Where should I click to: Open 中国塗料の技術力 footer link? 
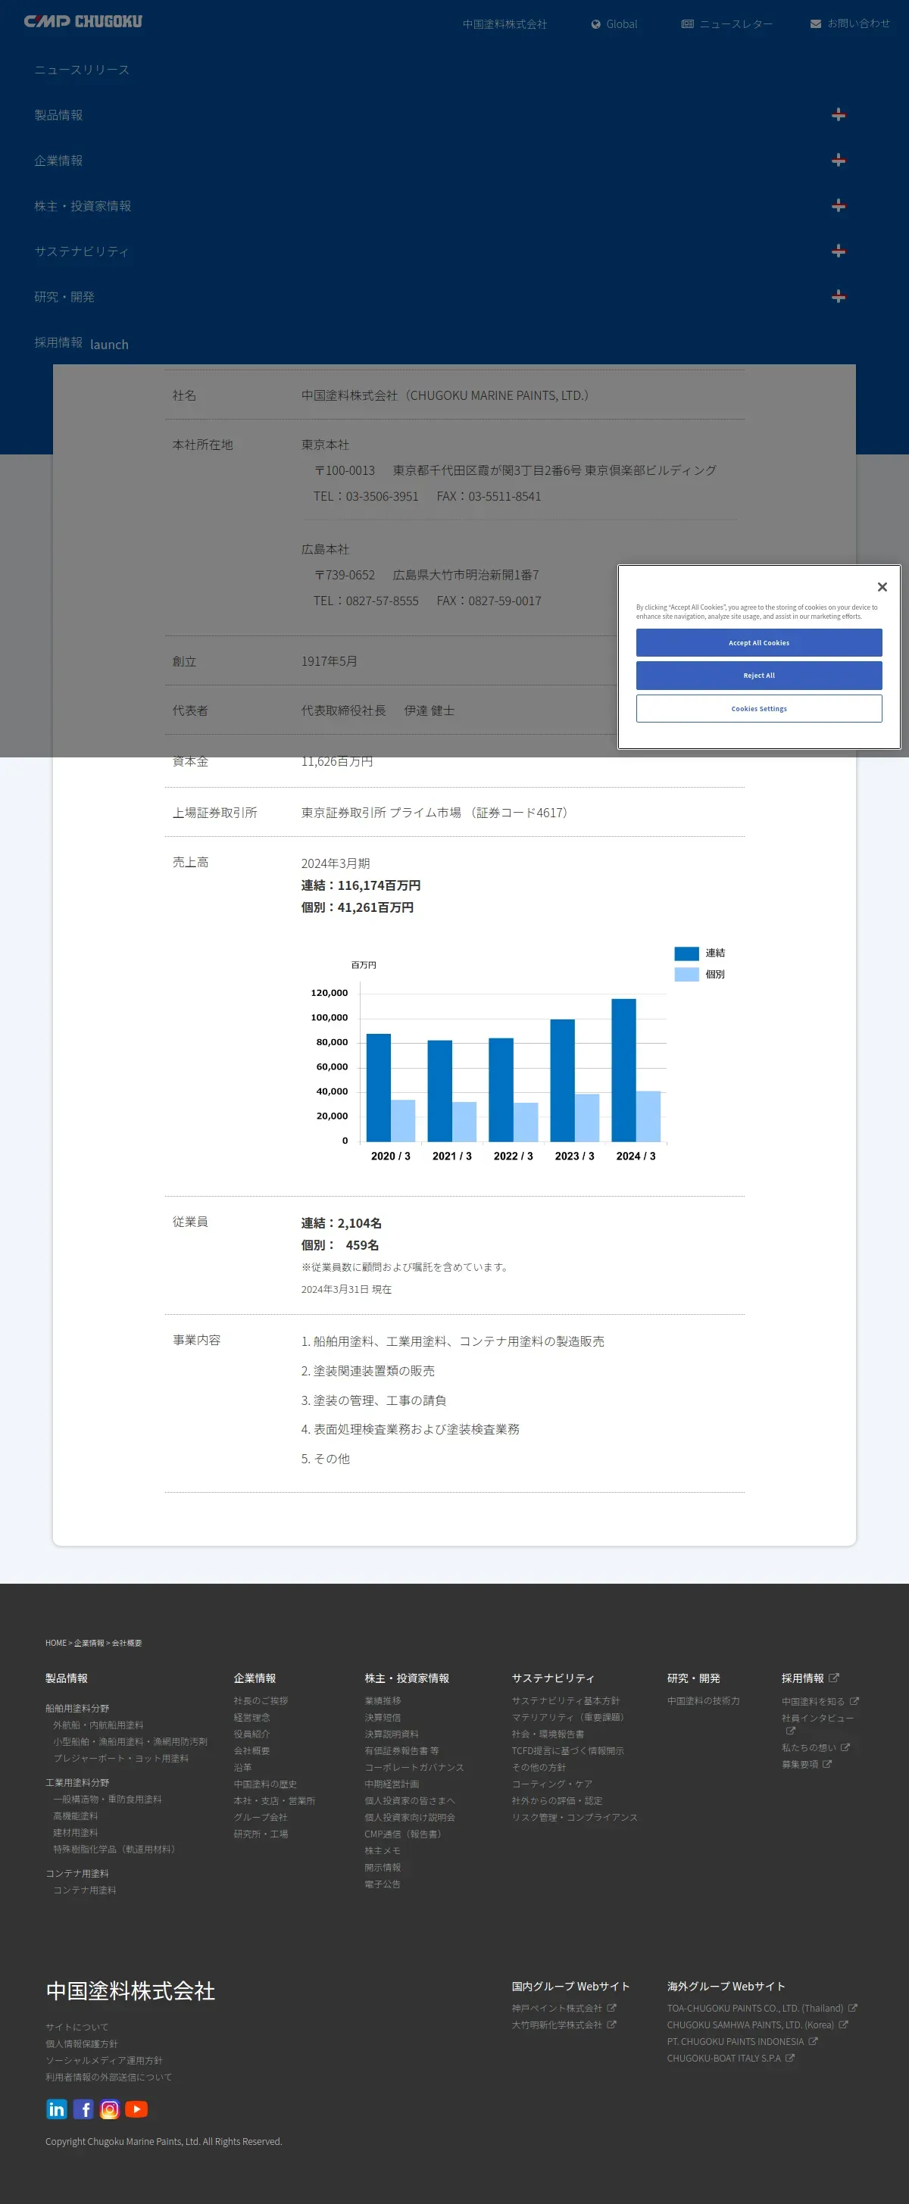point(704,1701)
